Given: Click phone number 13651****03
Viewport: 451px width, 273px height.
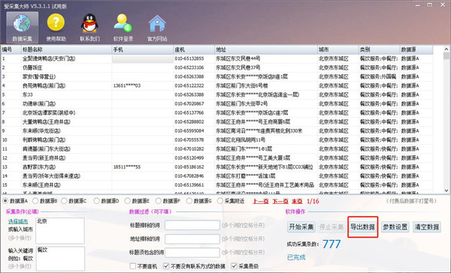Looking at the screenshot, I should 127,85.
